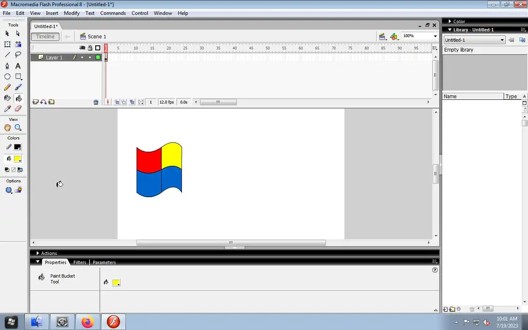Select the Text tool
The width and height of the screenshot is (528, 330).
click(x=18, y=66)
